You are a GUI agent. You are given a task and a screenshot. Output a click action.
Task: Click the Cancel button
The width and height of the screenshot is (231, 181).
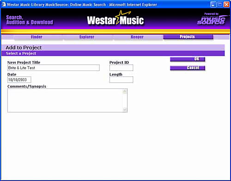point(188,68)
